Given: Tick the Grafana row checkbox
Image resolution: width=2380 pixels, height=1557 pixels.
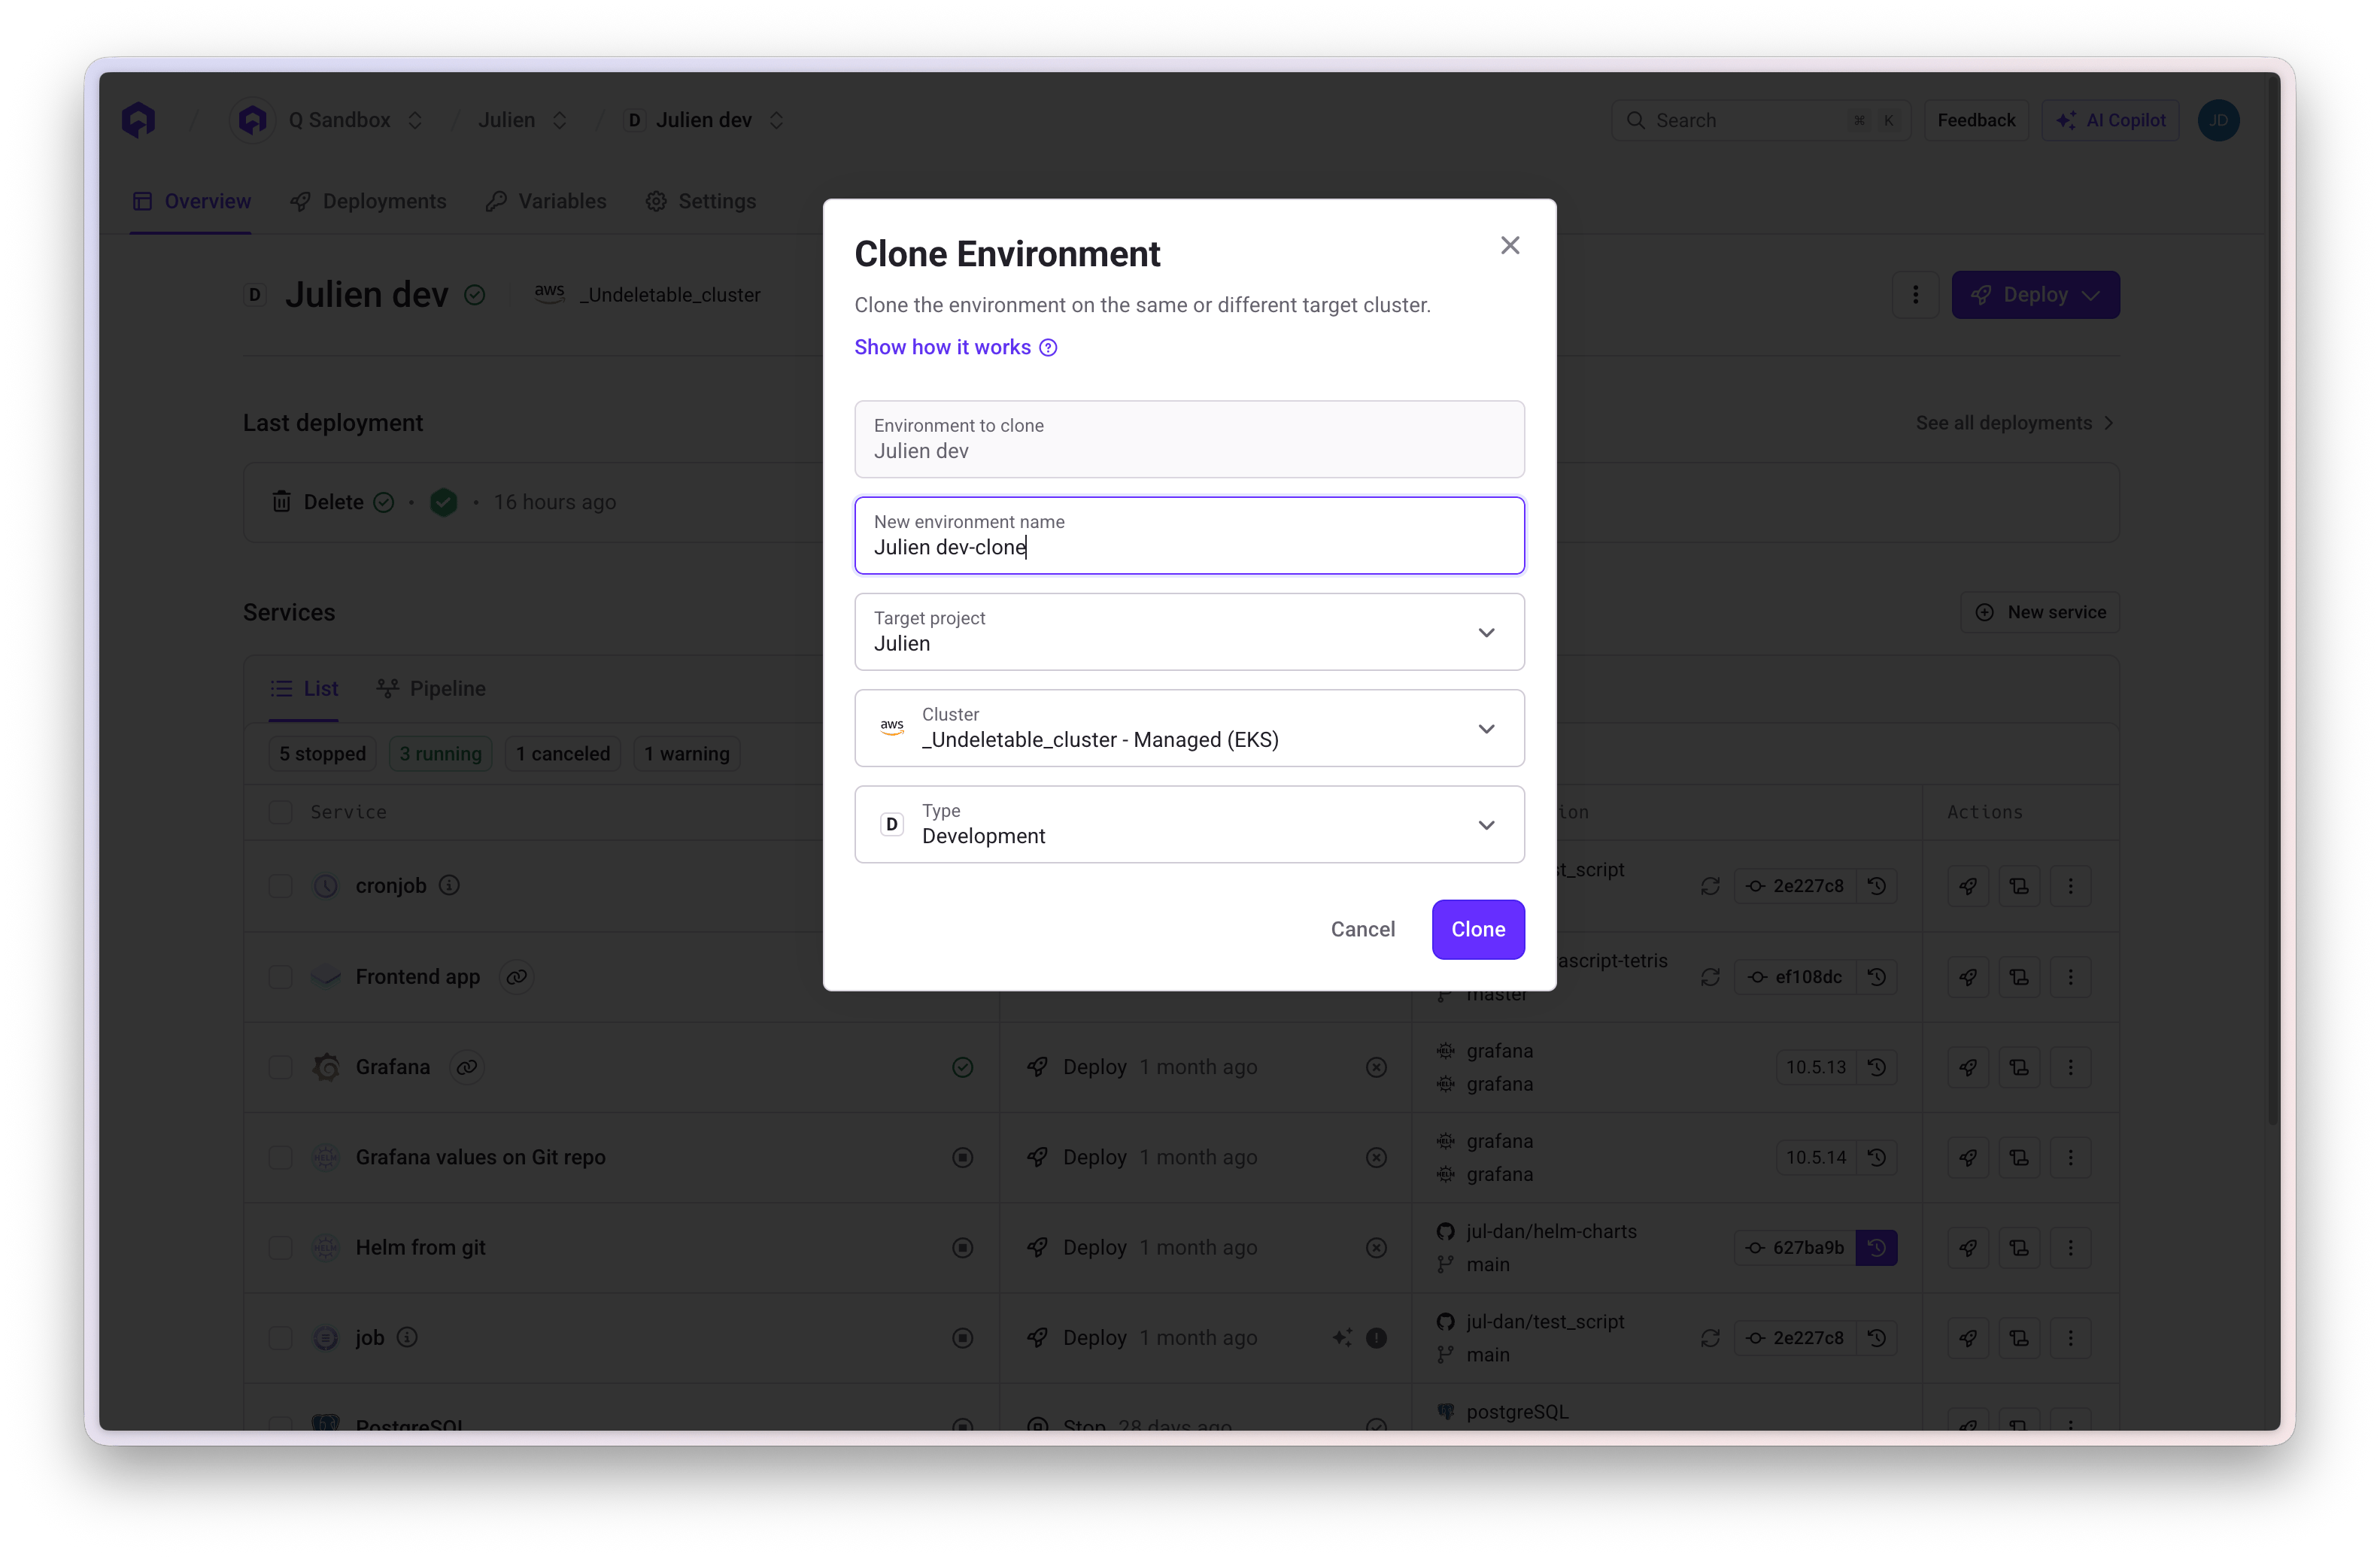Looking at the screenshot, I should tap(281, 1067).
